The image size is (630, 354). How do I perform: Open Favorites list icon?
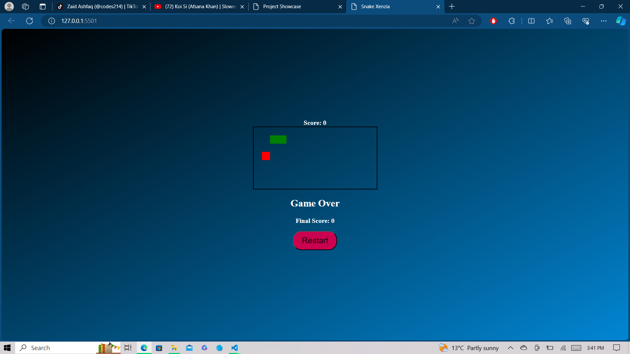pyautogui.click(x=550, y=21)
